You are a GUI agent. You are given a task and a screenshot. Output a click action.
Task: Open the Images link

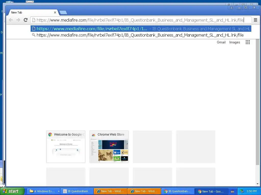click(234, 42)
